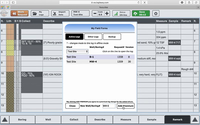Switch to Other Logs tab
This screenshot has height=125, width=200.
tap(93, 37)
